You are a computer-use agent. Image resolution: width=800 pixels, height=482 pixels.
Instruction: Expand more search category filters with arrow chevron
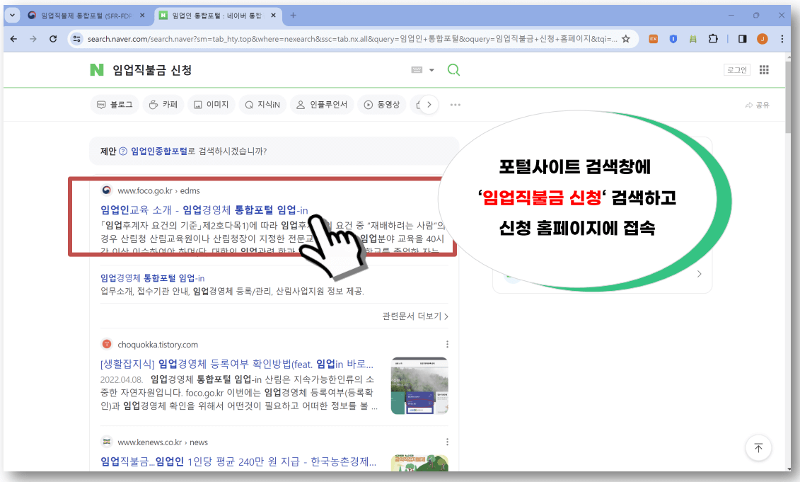click(428, 104)
